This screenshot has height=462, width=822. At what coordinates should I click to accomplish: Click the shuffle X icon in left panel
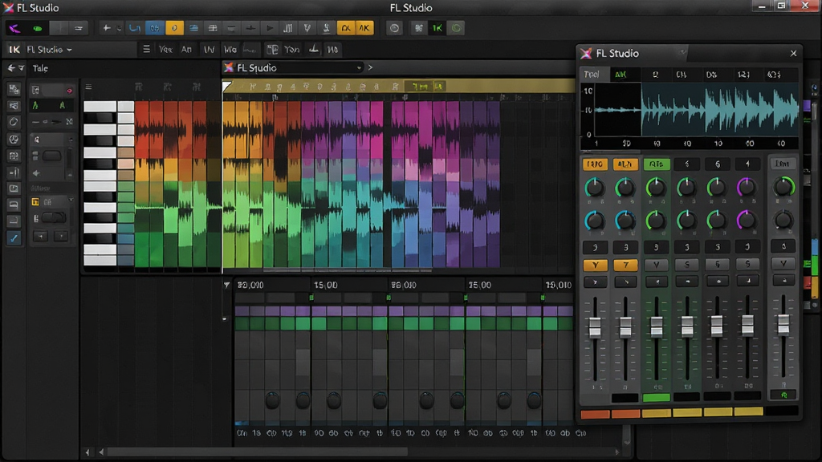69,122
